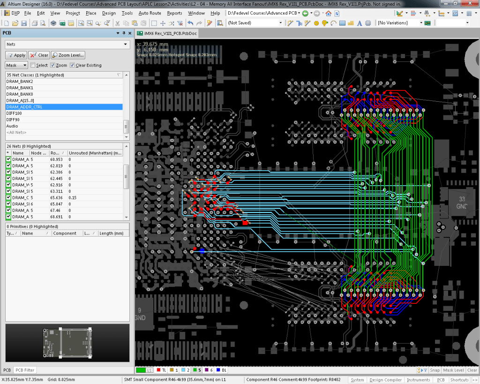This screenshot has height=384, width=480.
Task: Click the Place Fill rectangle tool
Action: pyautogui.click(x=342, y=23)
